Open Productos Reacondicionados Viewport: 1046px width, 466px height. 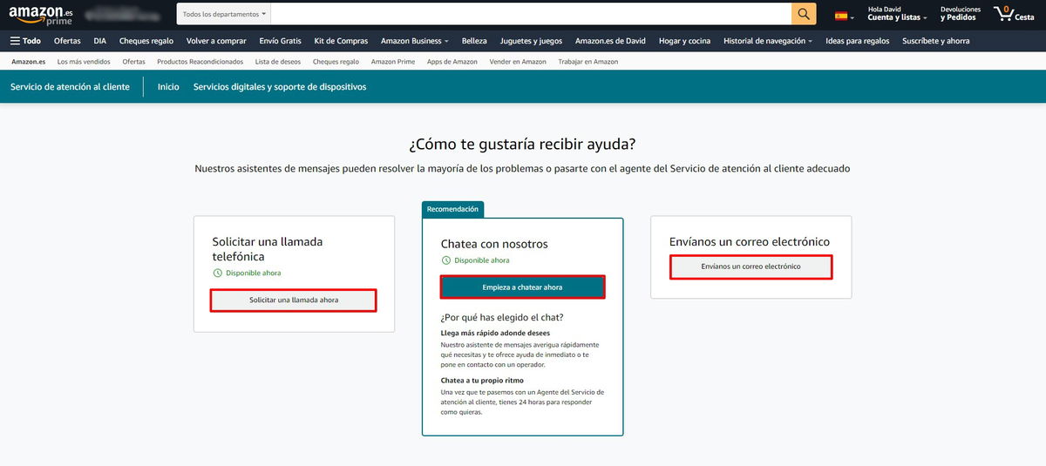coord(200,62)
